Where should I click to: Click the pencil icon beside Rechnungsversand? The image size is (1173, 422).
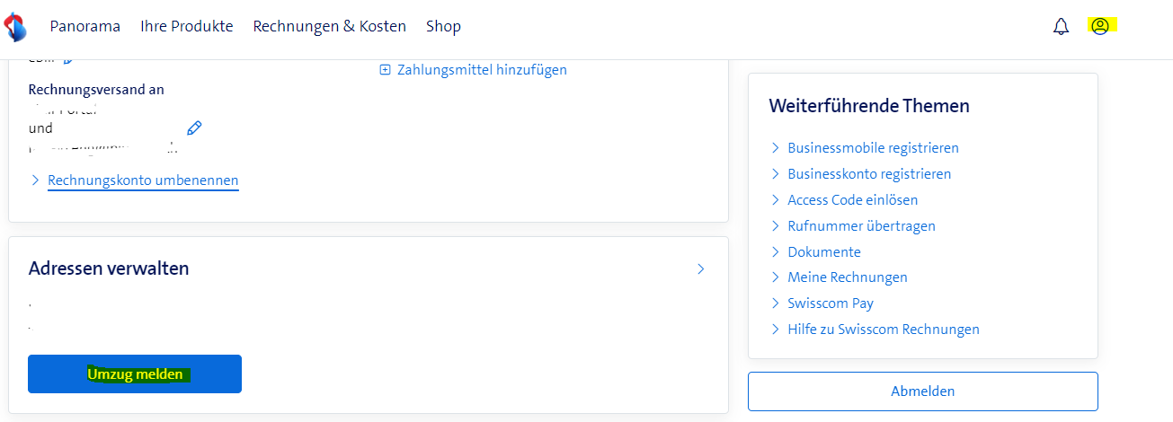[194, 127]
